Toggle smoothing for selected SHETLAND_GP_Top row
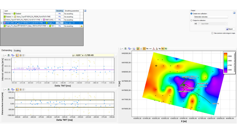The width and height of the screenshot is (237, 133). coord(60,23)
